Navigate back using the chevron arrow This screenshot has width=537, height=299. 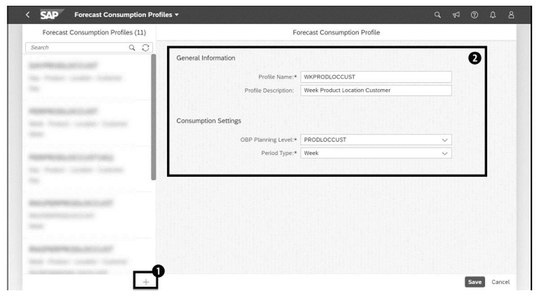point(27,14)
